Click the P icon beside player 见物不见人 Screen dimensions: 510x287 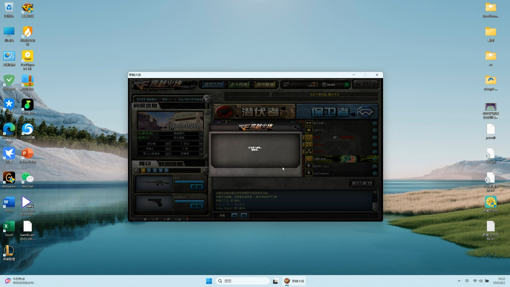375,130
